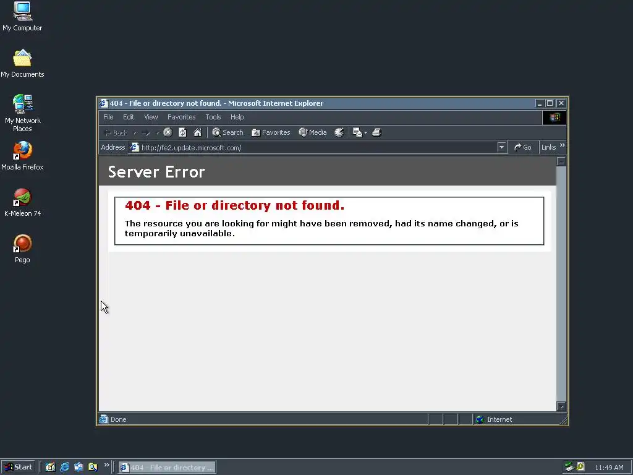Open the Favorites pane from the toolbar

(x=271, y=132)
